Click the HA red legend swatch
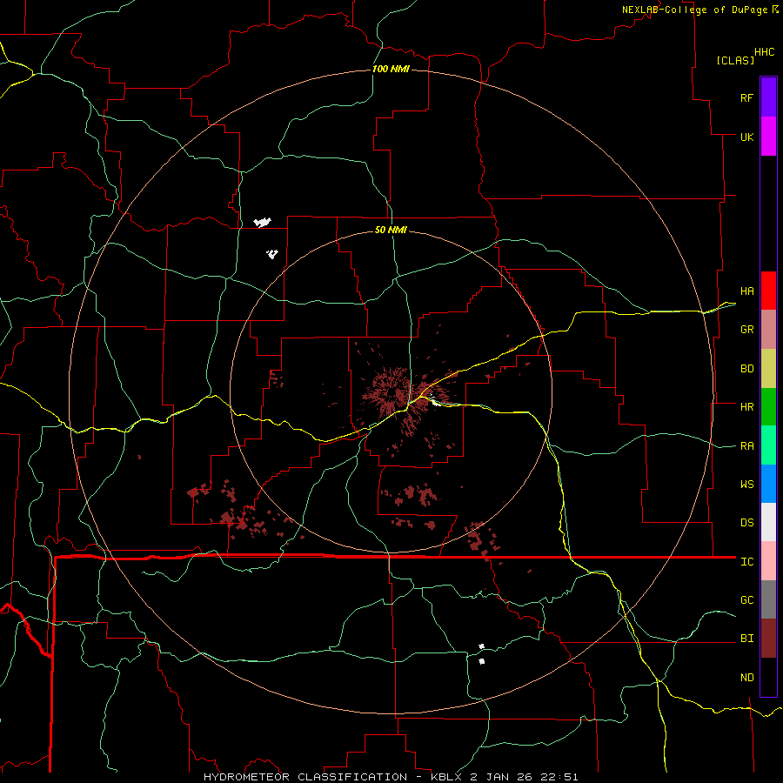This screenshot has width=783, height=783. click(x=768, y=291)
